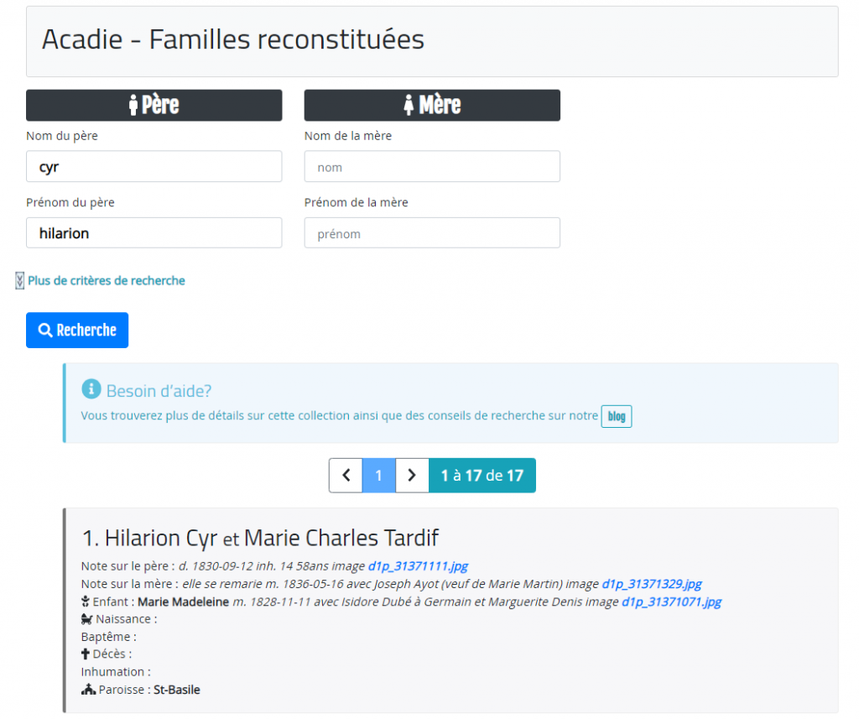The image size is (859, 719).
Task: Click the Prénom du père field containing hilarion
Action: point(154,233)
